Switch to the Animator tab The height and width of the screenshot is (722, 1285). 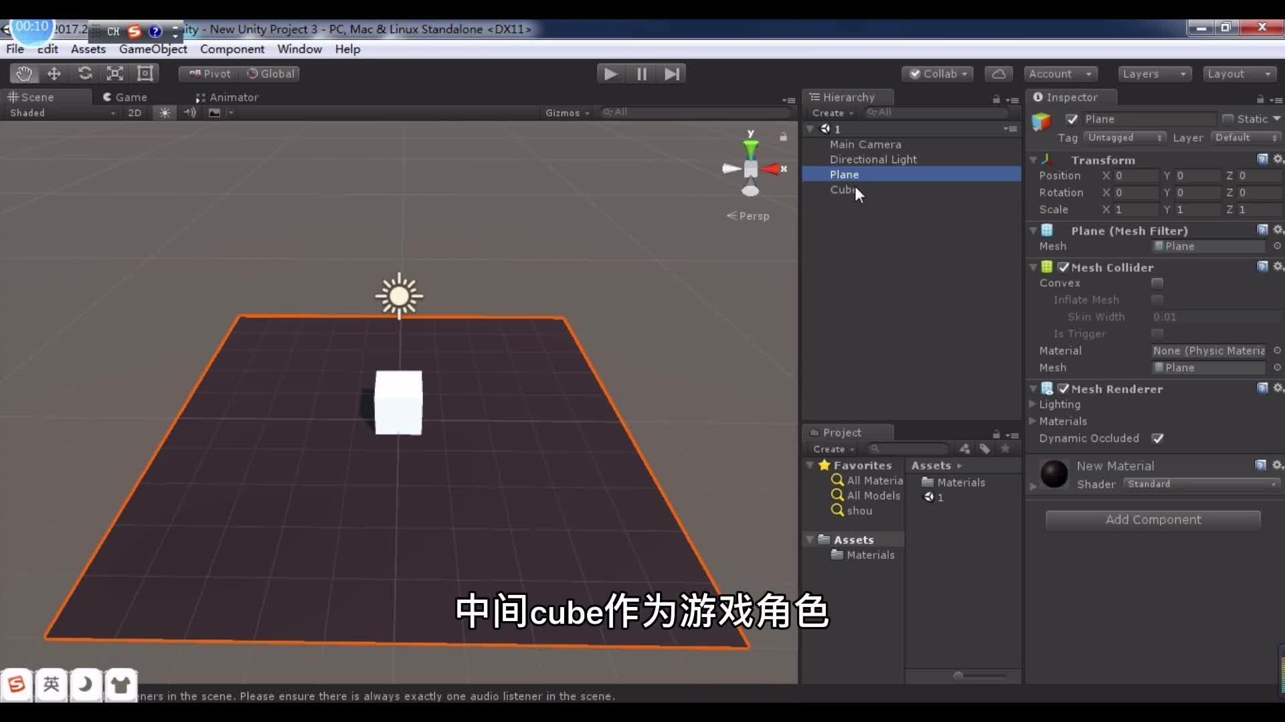click(x=227, y=97)
